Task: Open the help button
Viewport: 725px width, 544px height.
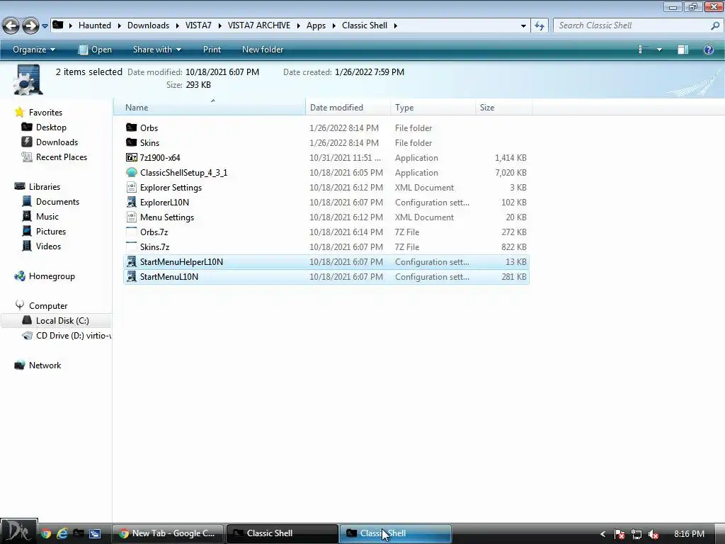Action: 708,50
